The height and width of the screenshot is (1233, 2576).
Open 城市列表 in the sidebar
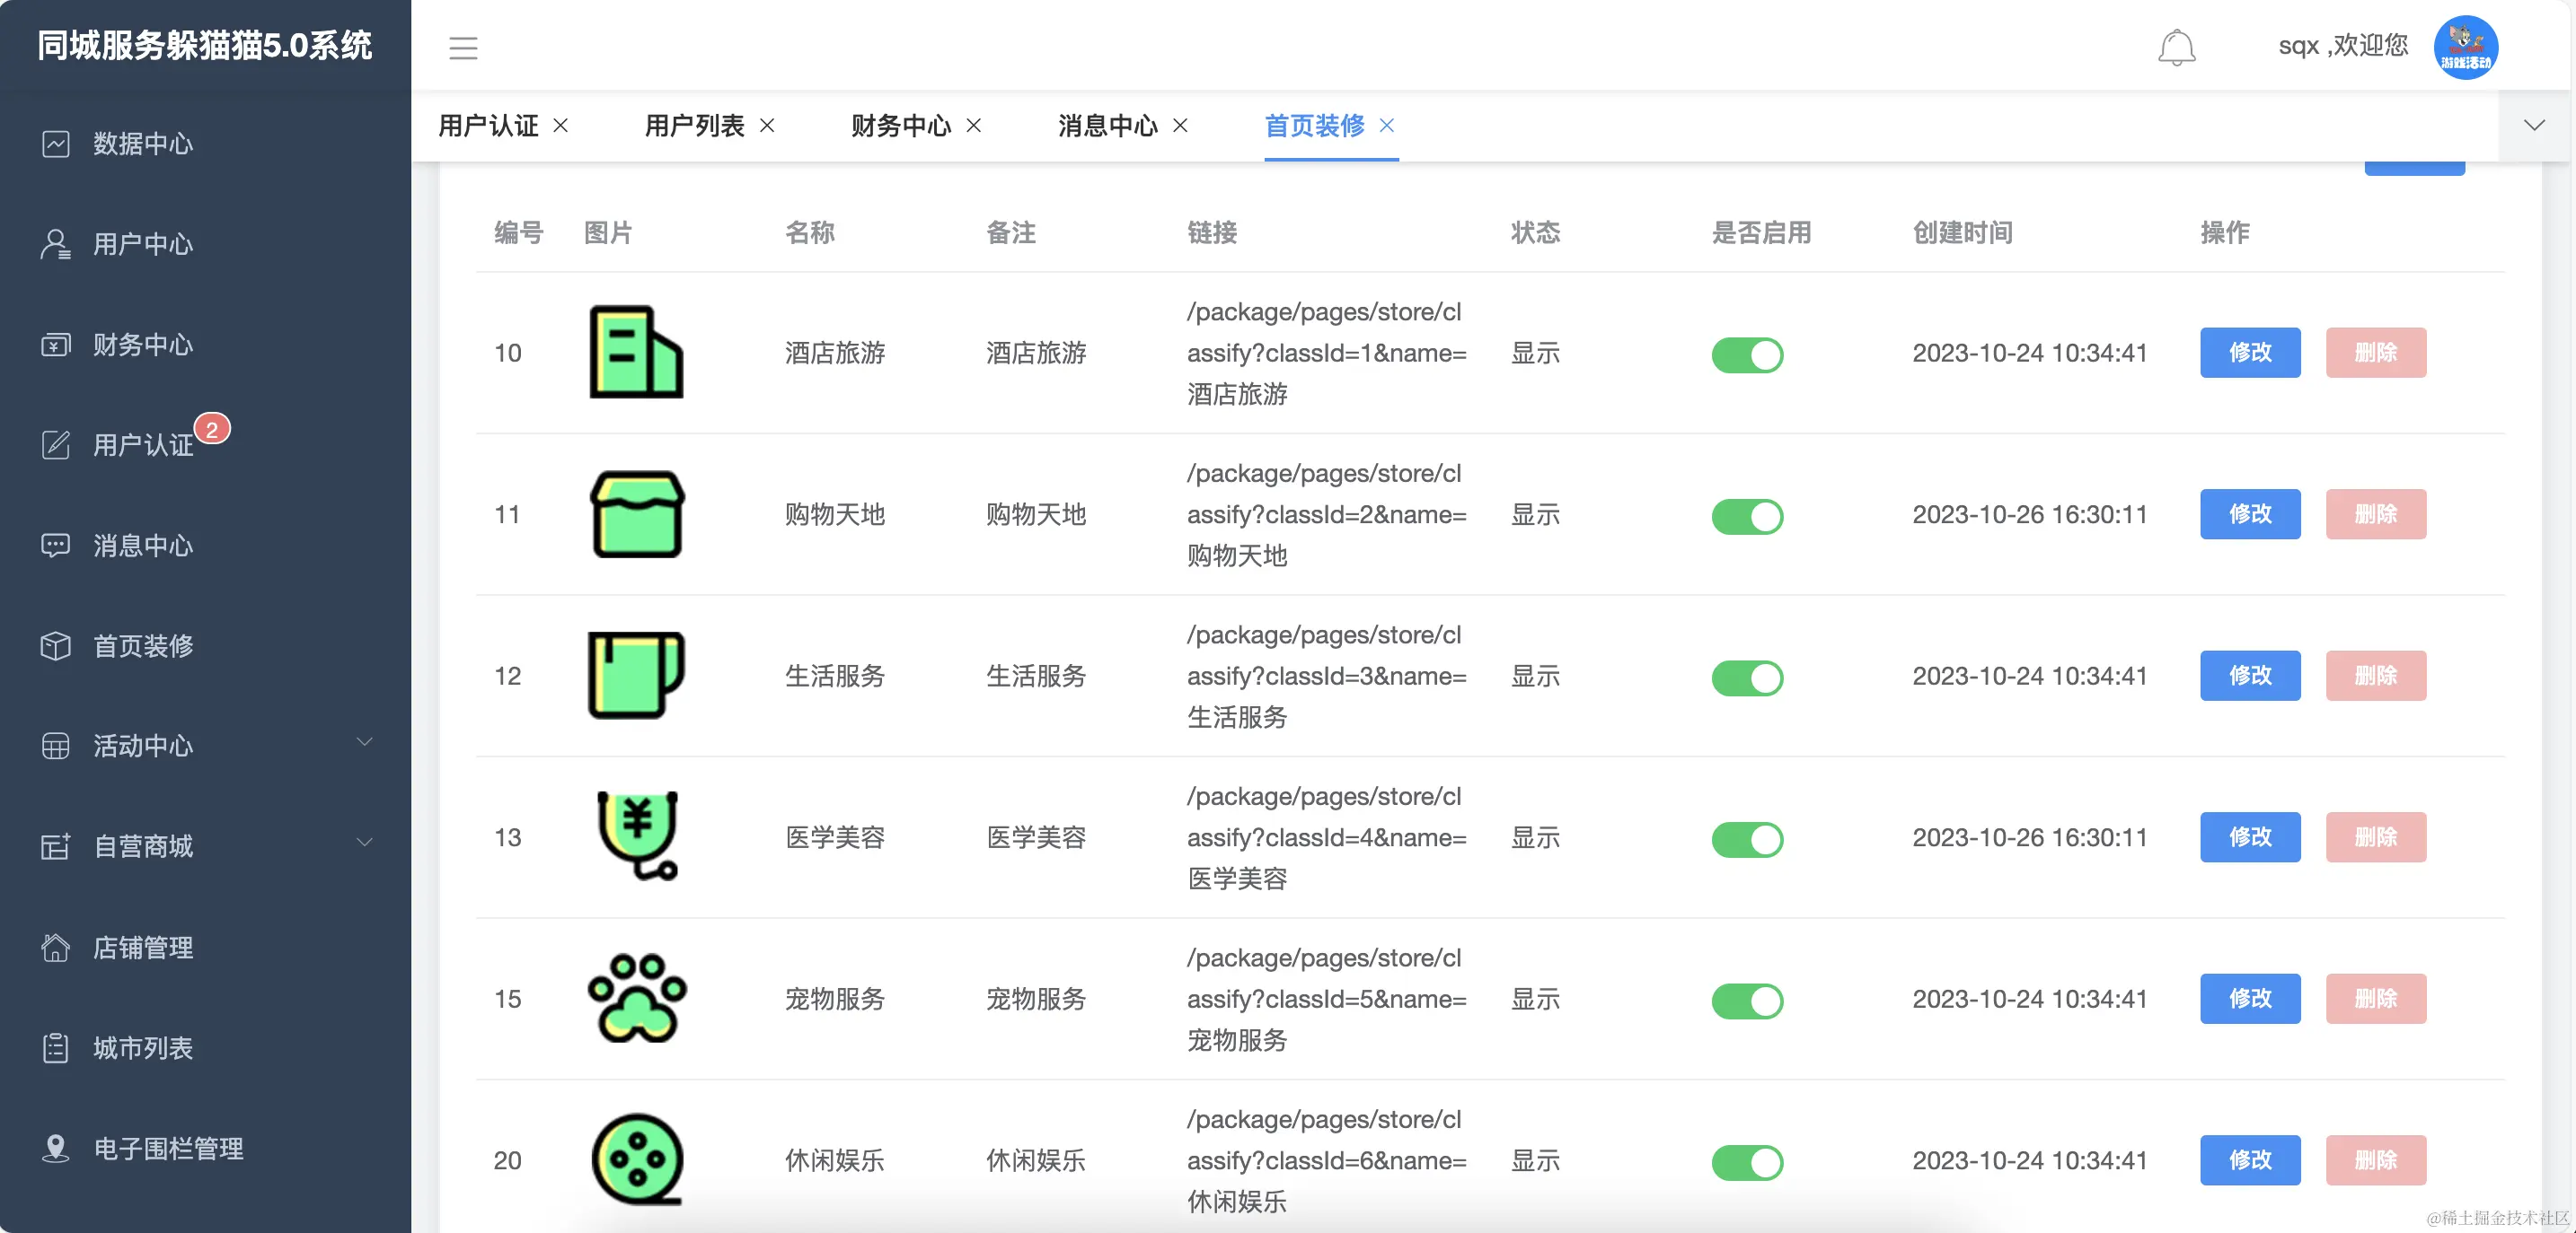tap(143, 1048)
